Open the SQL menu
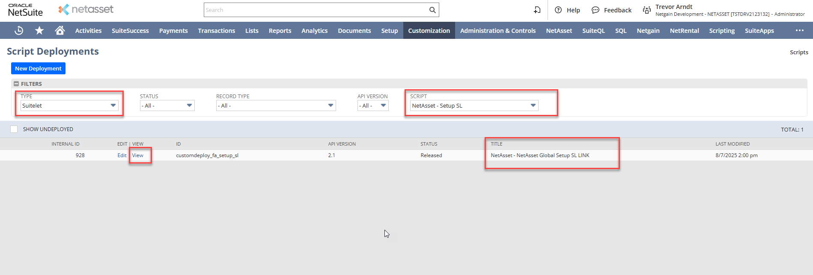This screenshot has width=813, height=275. point(621,30)
